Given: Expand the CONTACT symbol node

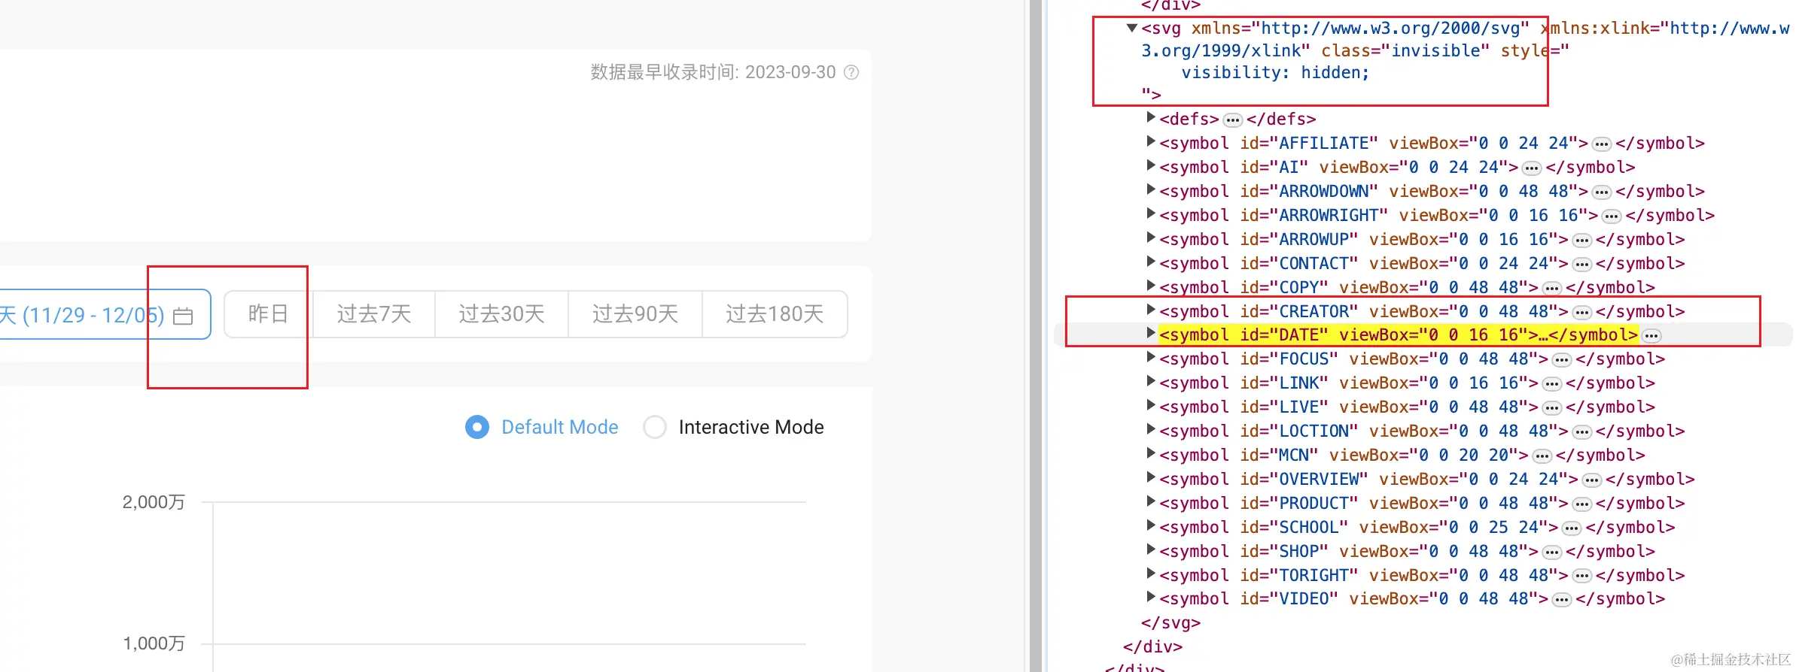Looking at the screenshot, I should 1150,262.
